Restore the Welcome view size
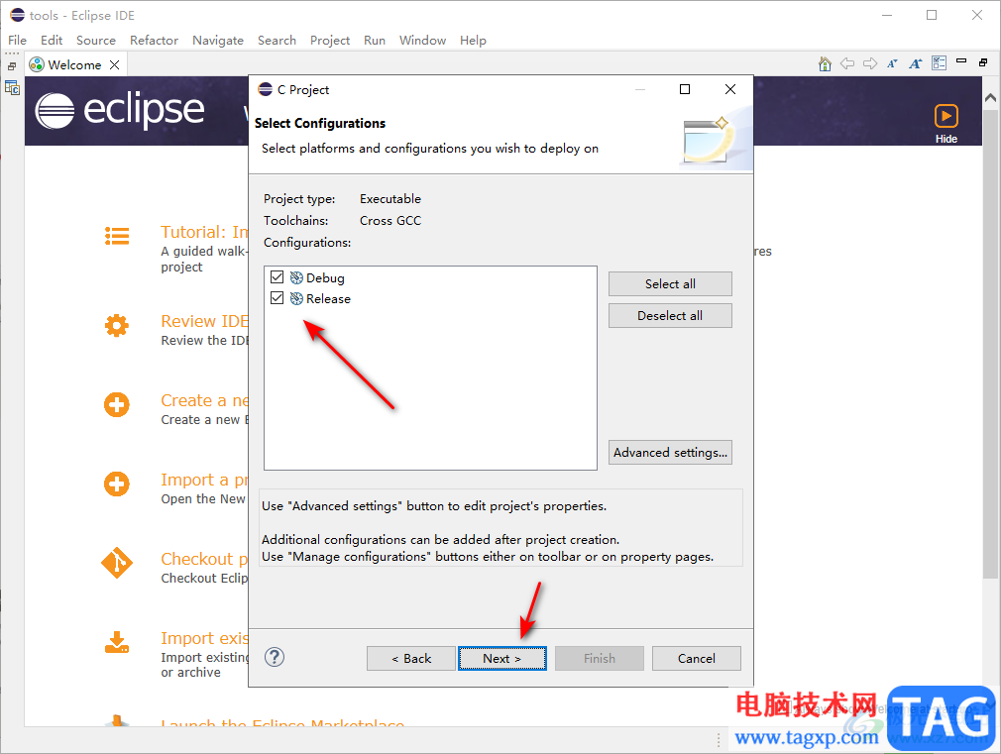Viewport: 1001px width, 754px height. [x=983, y=62]
